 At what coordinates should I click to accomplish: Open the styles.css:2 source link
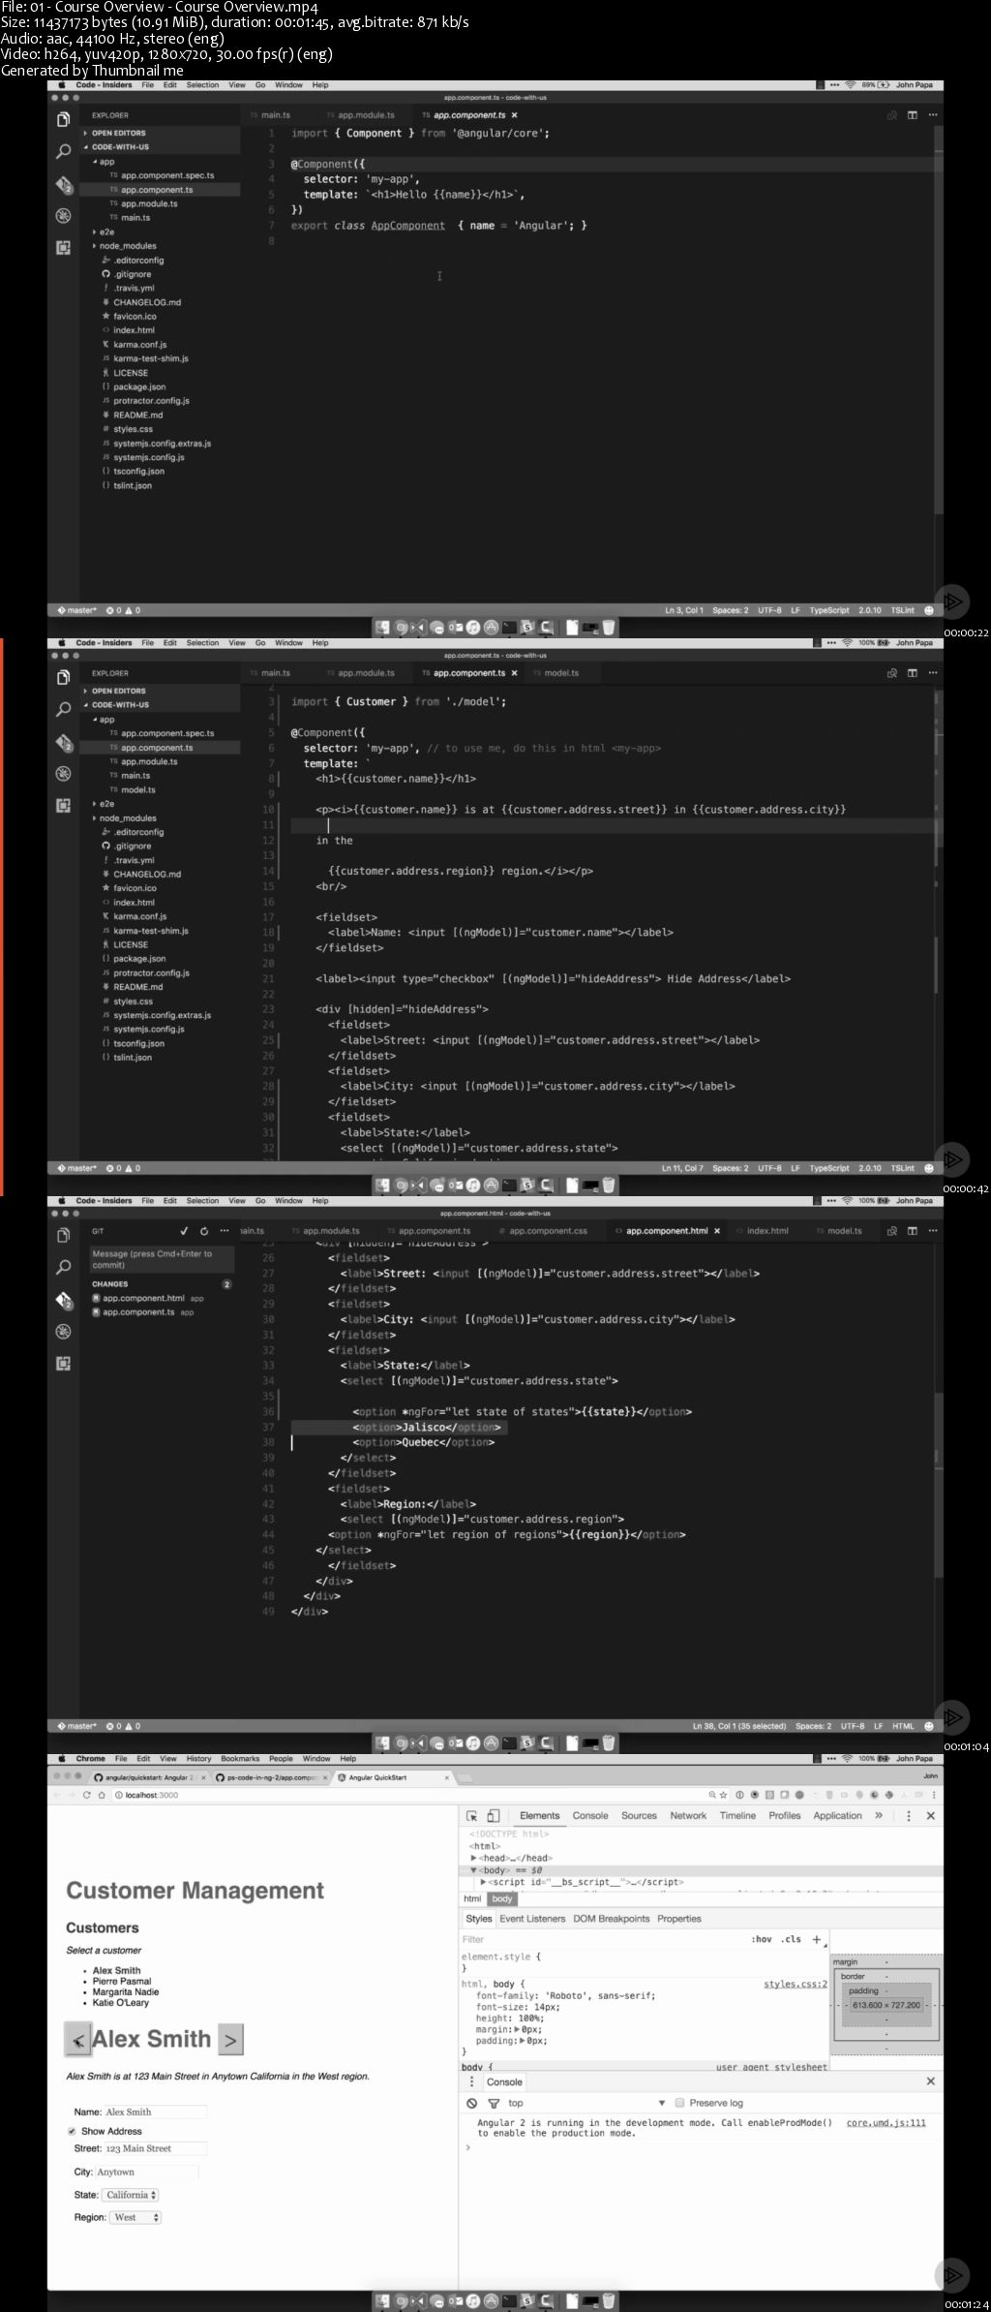click(796, 1985)
